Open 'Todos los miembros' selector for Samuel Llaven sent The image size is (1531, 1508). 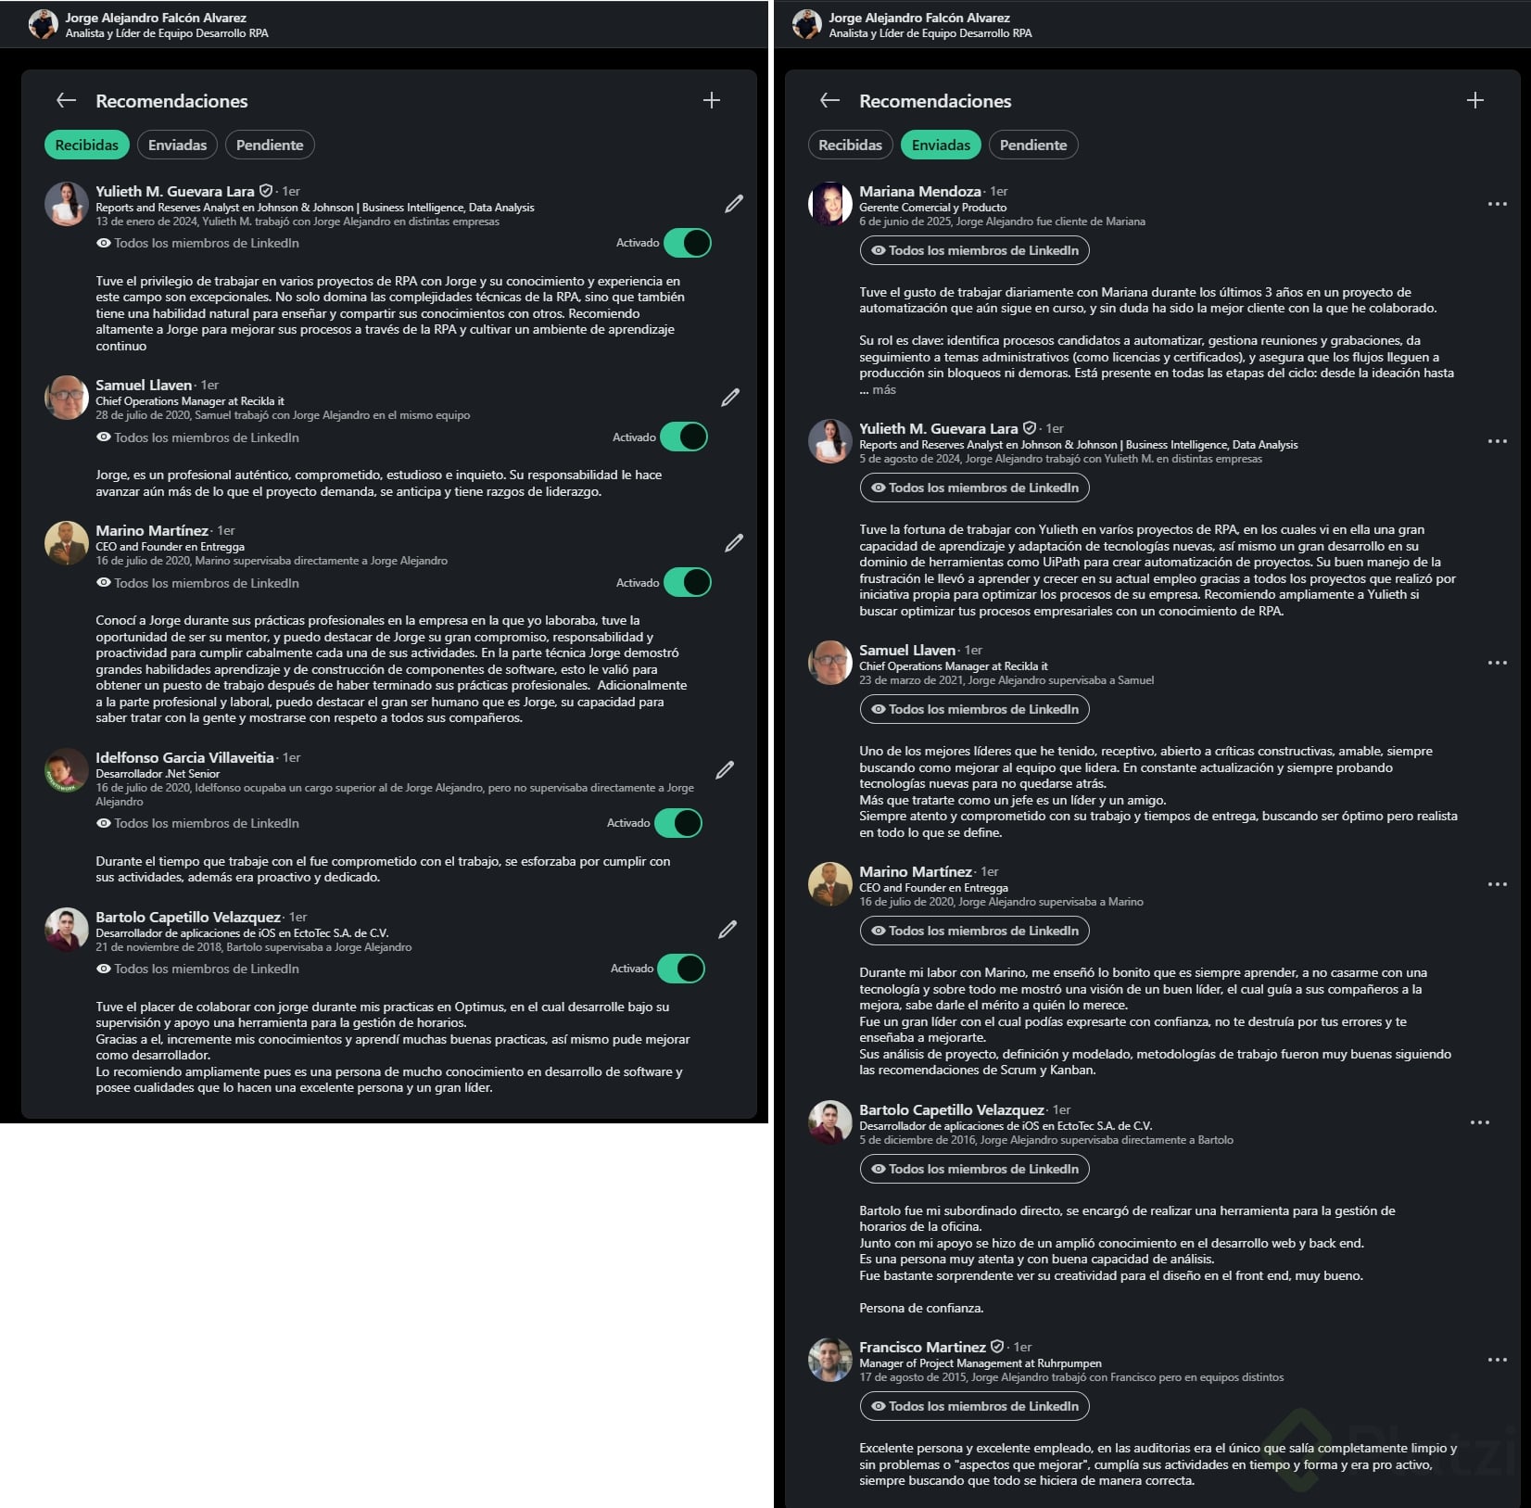(975, 709)
